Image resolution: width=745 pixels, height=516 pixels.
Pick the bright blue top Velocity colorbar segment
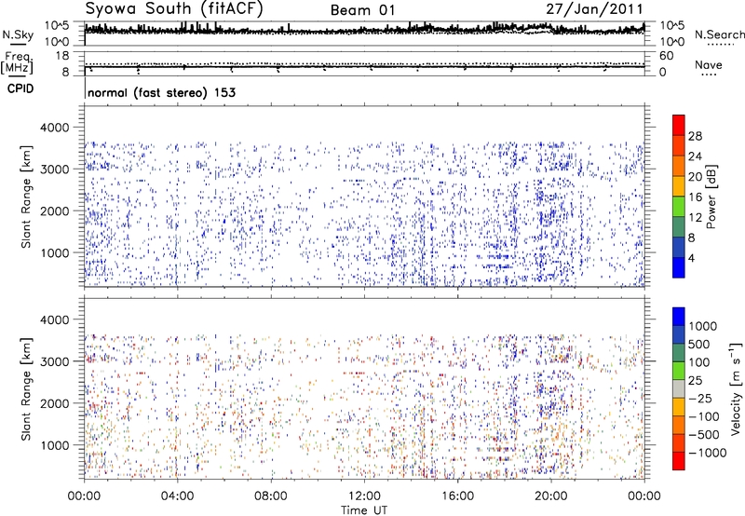tap(679, 317)
